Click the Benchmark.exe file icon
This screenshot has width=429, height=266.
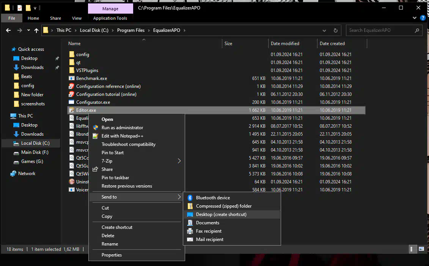72,78
